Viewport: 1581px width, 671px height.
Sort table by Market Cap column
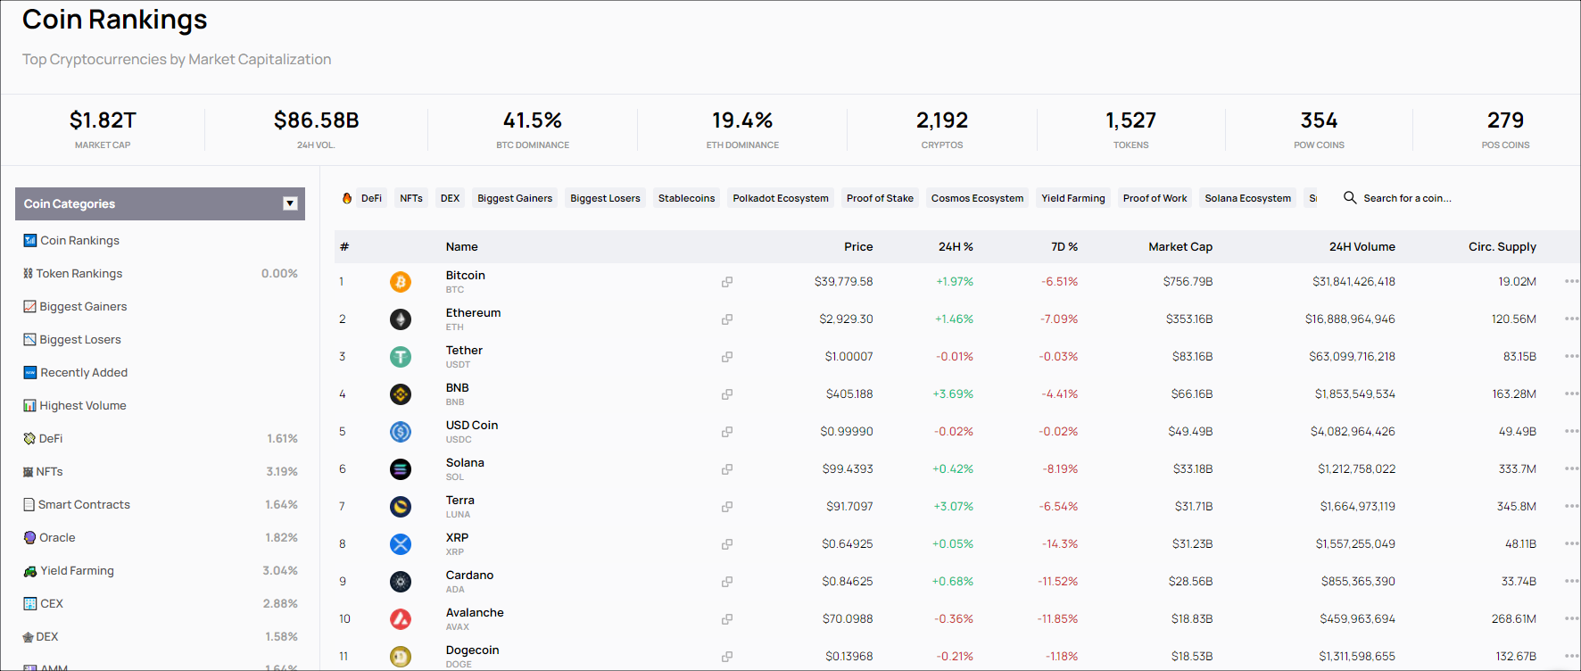click(1180, 247)
